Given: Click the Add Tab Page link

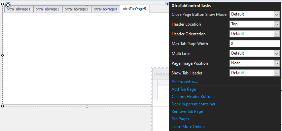Looking at the screenshot, I should (x=184, y=89).
